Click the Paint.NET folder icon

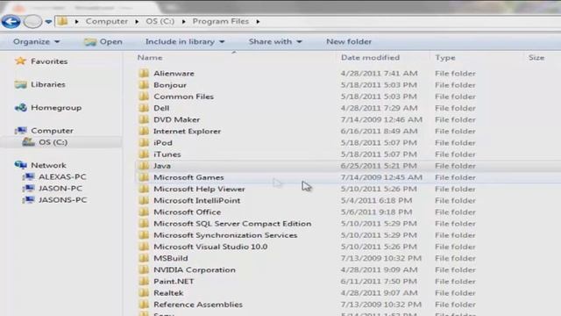pos(144,281)
